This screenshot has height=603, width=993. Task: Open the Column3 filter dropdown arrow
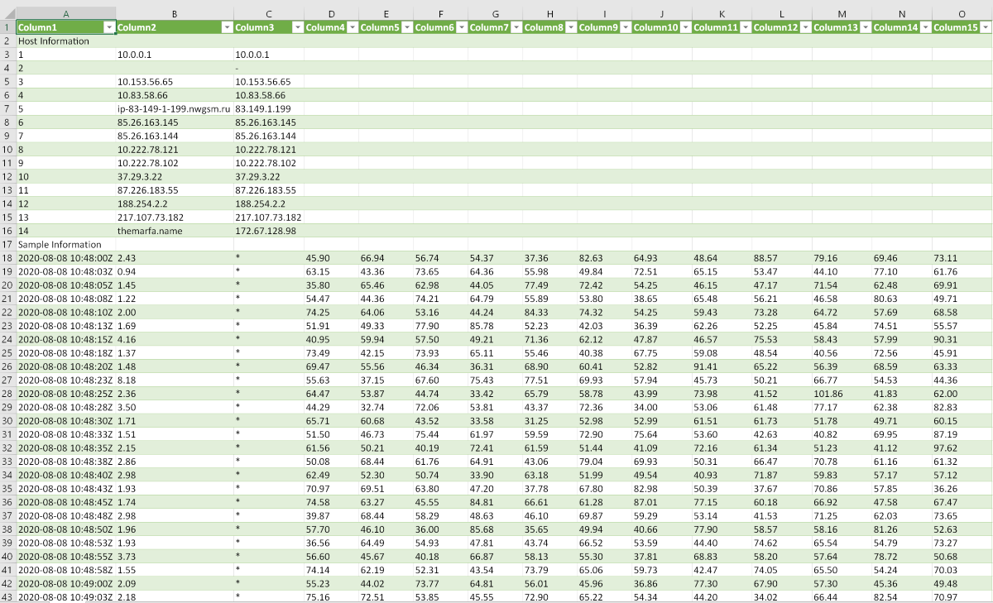pos(297,27)
